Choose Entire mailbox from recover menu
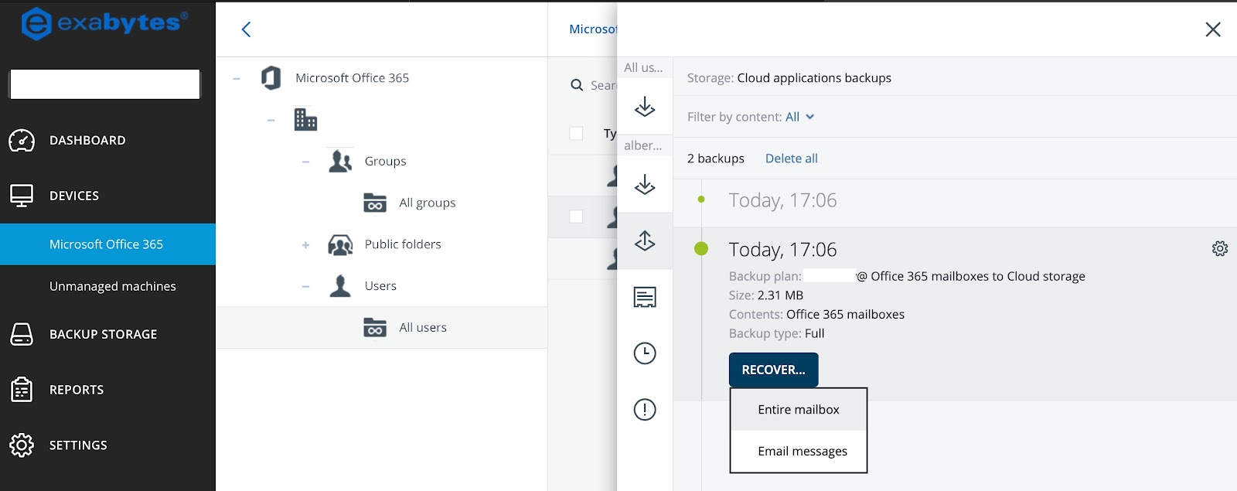1237x491 pixels. click(799, 410)
